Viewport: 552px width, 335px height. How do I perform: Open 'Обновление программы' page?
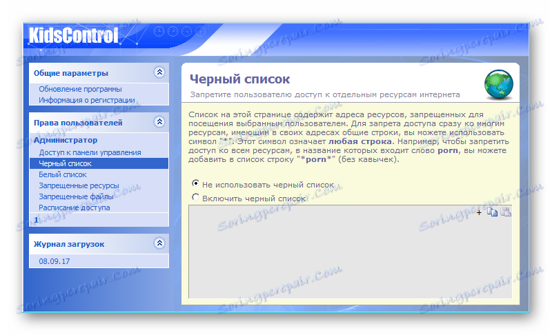coord(80,89)
